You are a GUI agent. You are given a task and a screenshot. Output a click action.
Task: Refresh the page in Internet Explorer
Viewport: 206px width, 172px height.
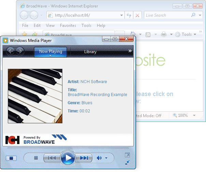point(129,15)
